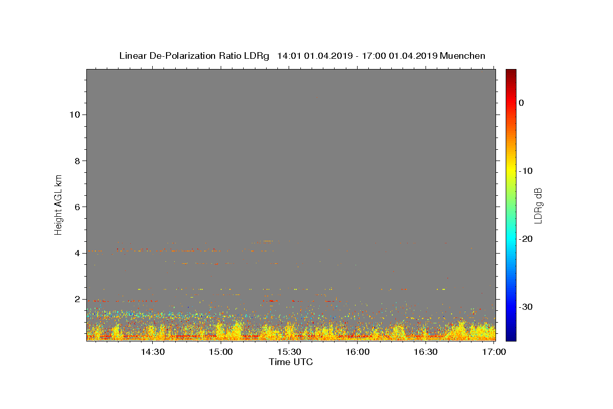Image resolution: width=613 pixels, height=409 pixels.
Task: Click the 14:30 time tick label
Action: point(152,352)
